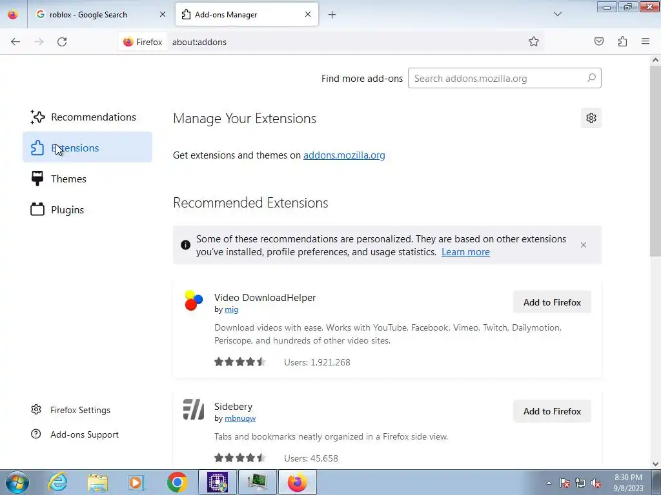Launch Internet Explorer from the taskbar
The height and width of the screenshot is (495, 661).
pyautogui.click(x=57, y=482)
